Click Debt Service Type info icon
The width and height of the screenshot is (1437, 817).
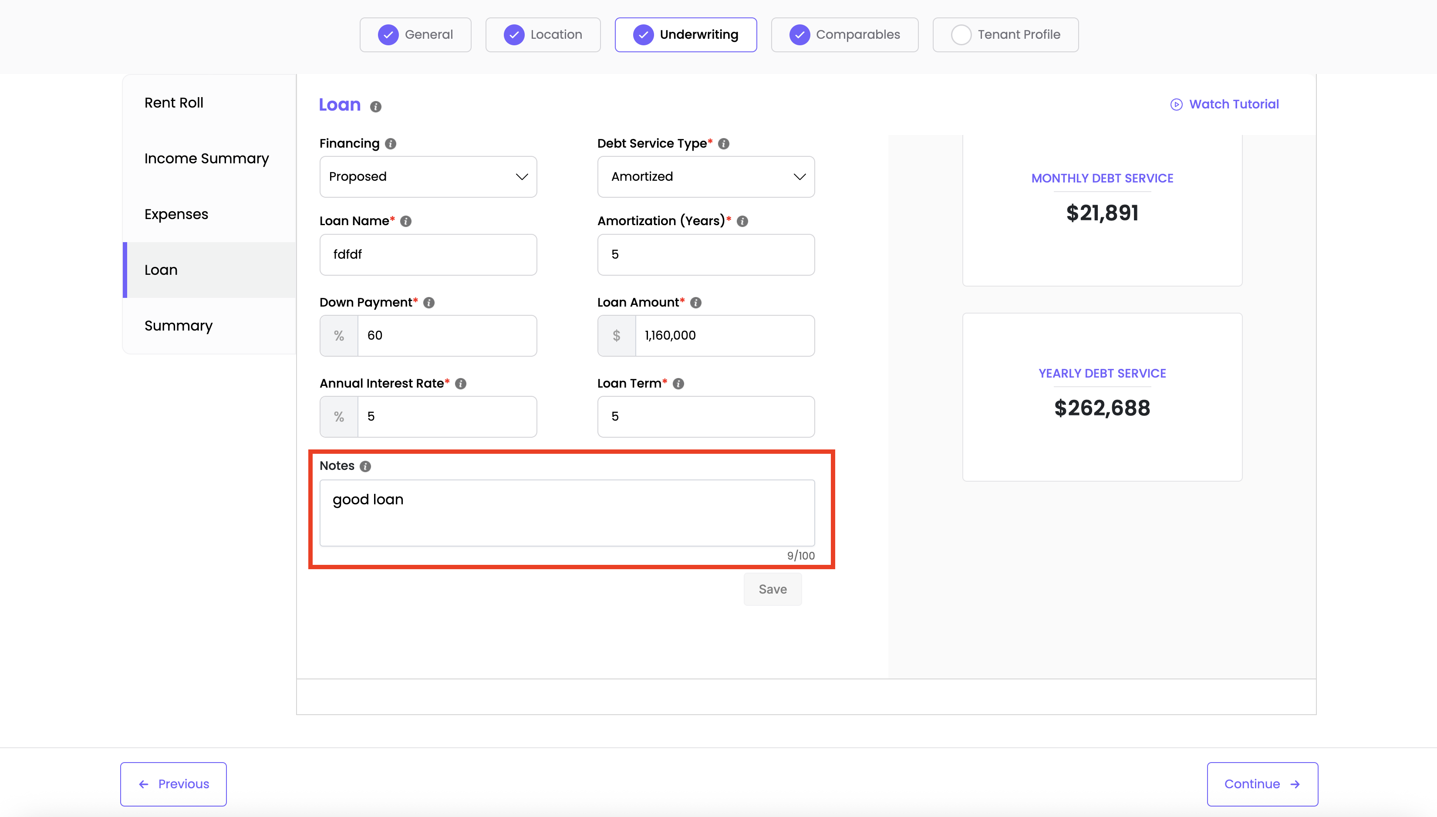(x=724, y=144)
